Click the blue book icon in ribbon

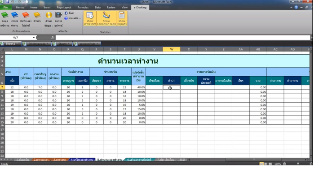[15, 15]
